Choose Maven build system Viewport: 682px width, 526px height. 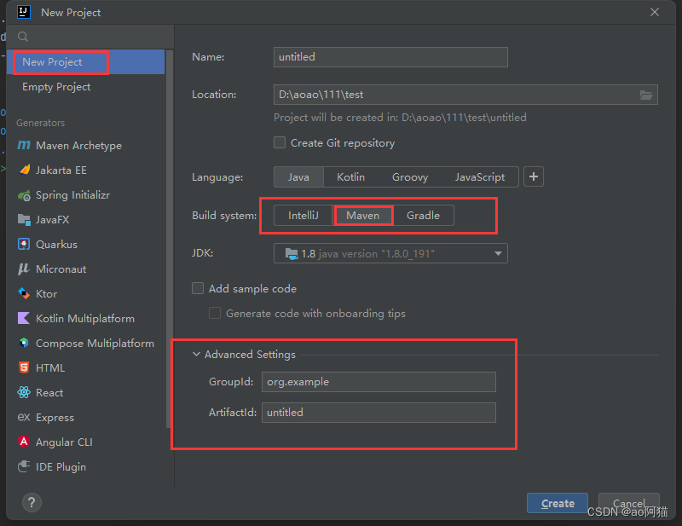pos(363,216)
